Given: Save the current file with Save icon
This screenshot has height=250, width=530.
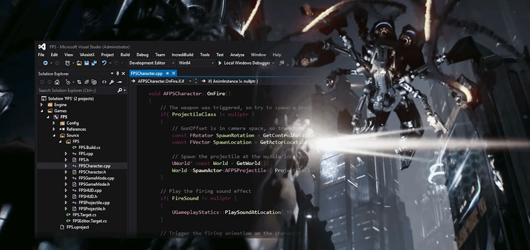Looking at the screenshot, I should coord(86,63).
